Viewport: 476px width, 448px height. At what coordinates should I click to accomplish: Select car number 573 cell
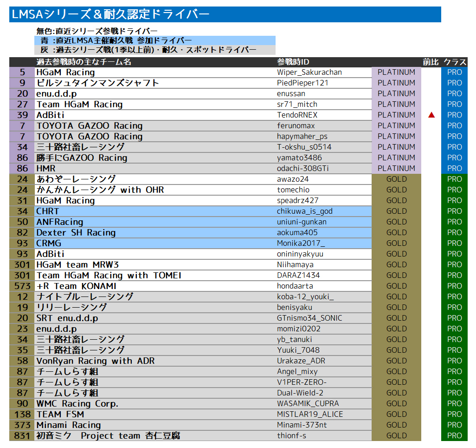(x=22, y=286)
